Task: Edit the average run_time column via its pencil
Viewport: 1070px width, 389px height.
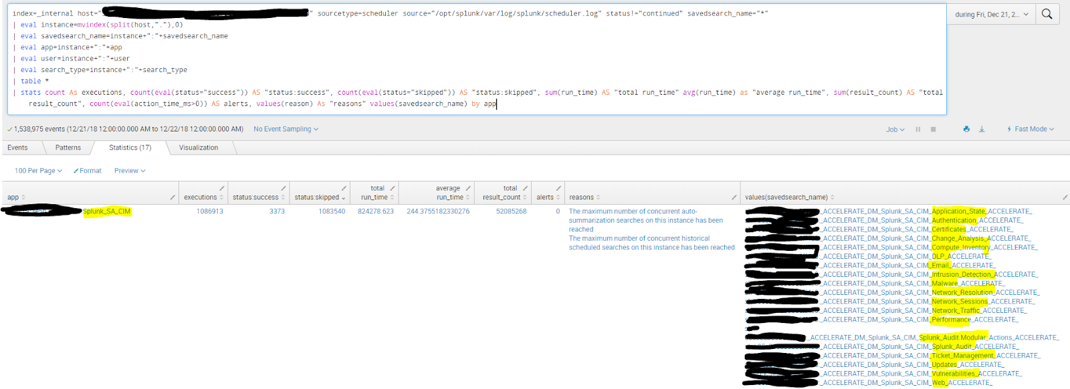Action: [x=468, y=188]
